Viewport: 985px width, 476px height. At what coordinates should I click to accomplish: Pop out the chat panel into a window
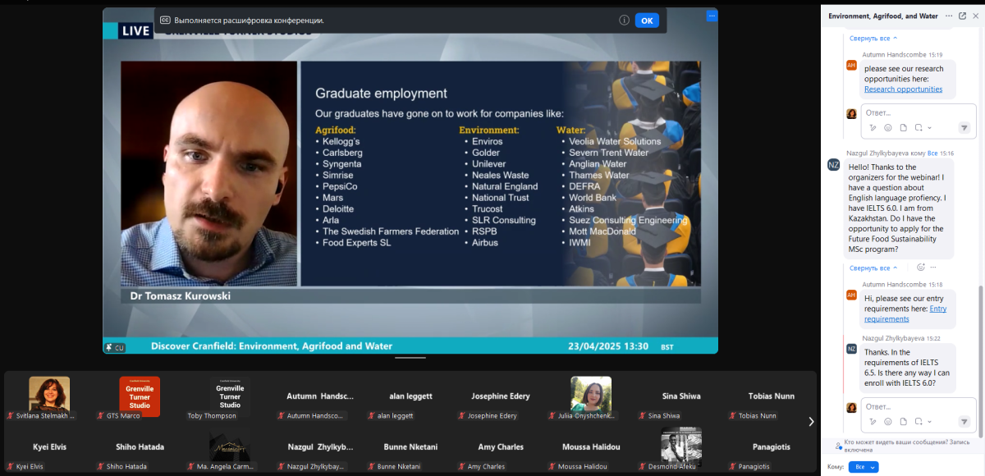962,16
